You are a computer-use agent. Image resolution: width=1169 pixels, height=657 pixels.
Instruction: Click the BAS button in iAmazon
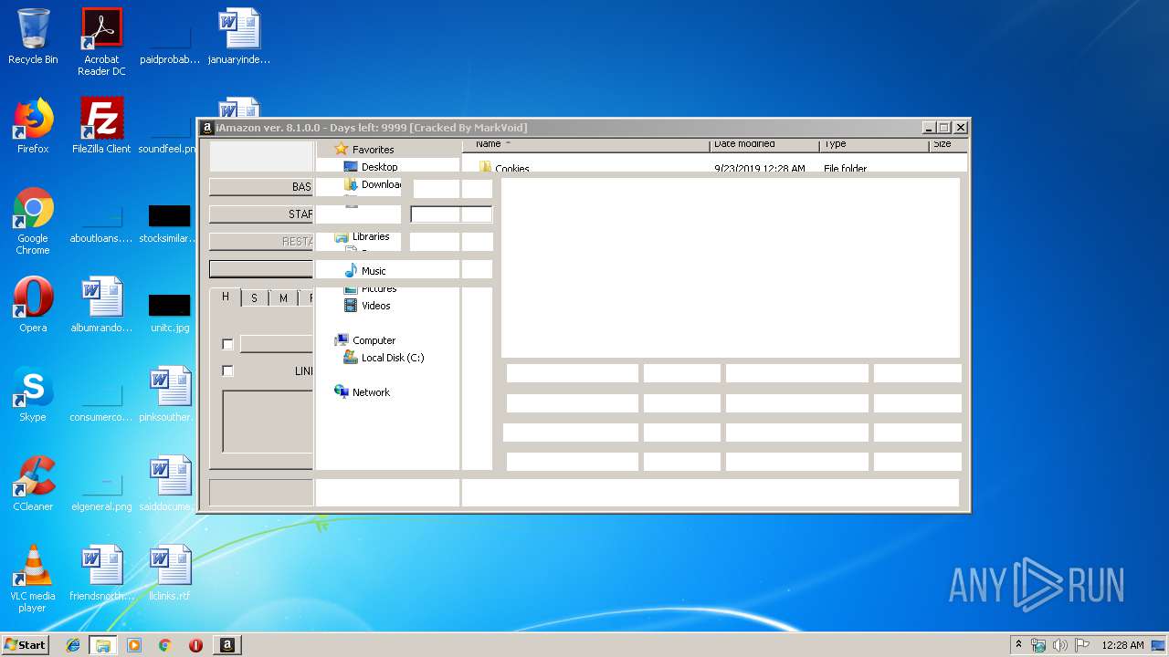(261, 187)
